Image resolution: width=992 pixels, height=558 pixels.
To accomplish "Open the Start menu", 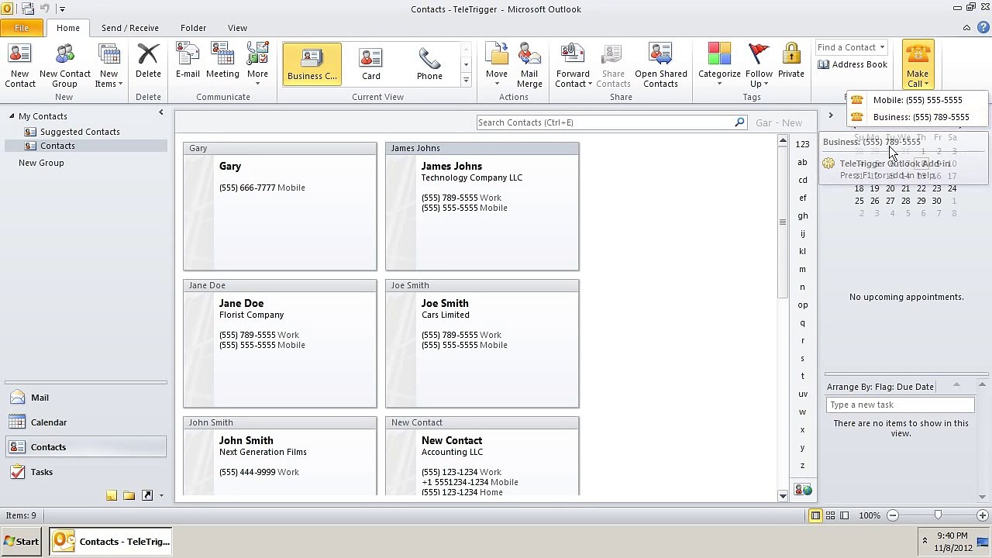I will 22,542.
